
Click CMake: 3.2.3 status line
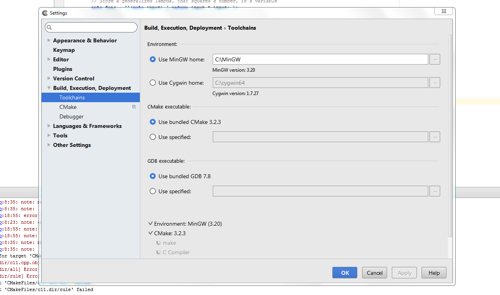[167, 233]
